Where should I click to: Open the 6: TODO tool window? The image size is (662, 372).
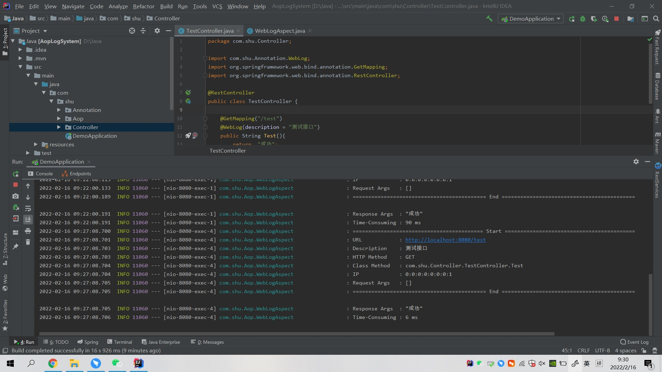pyautogui.click(x=56, y=342)
